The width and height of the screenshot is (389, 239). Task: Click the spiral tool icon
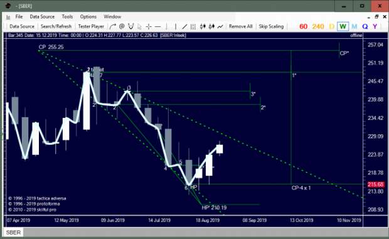(x=122, y=26)
